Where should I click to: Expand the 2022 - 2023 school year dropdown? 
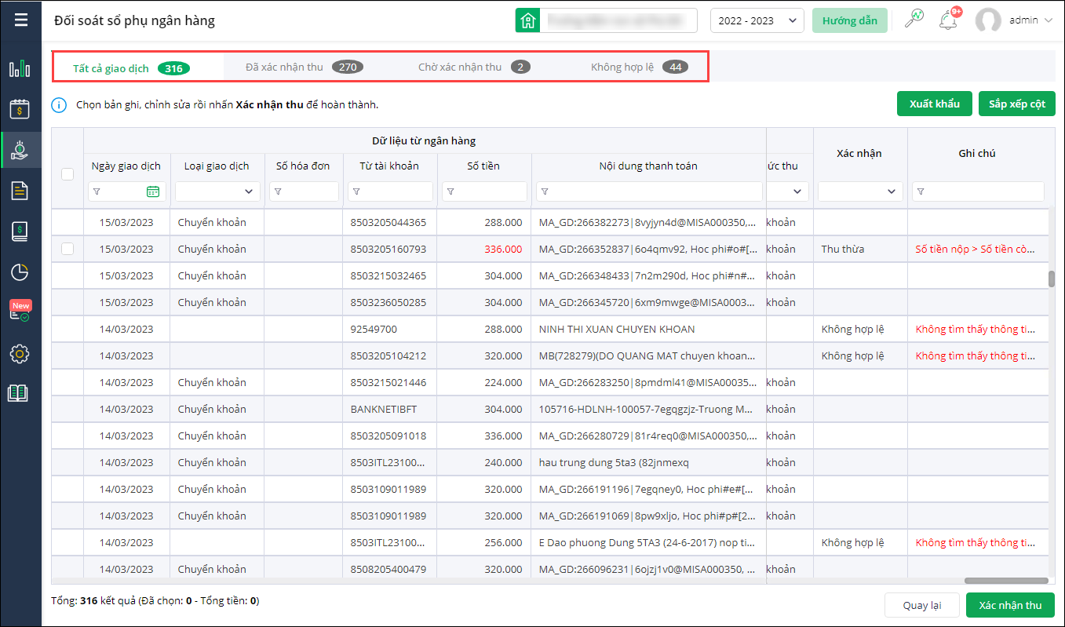tap(757, 20)
